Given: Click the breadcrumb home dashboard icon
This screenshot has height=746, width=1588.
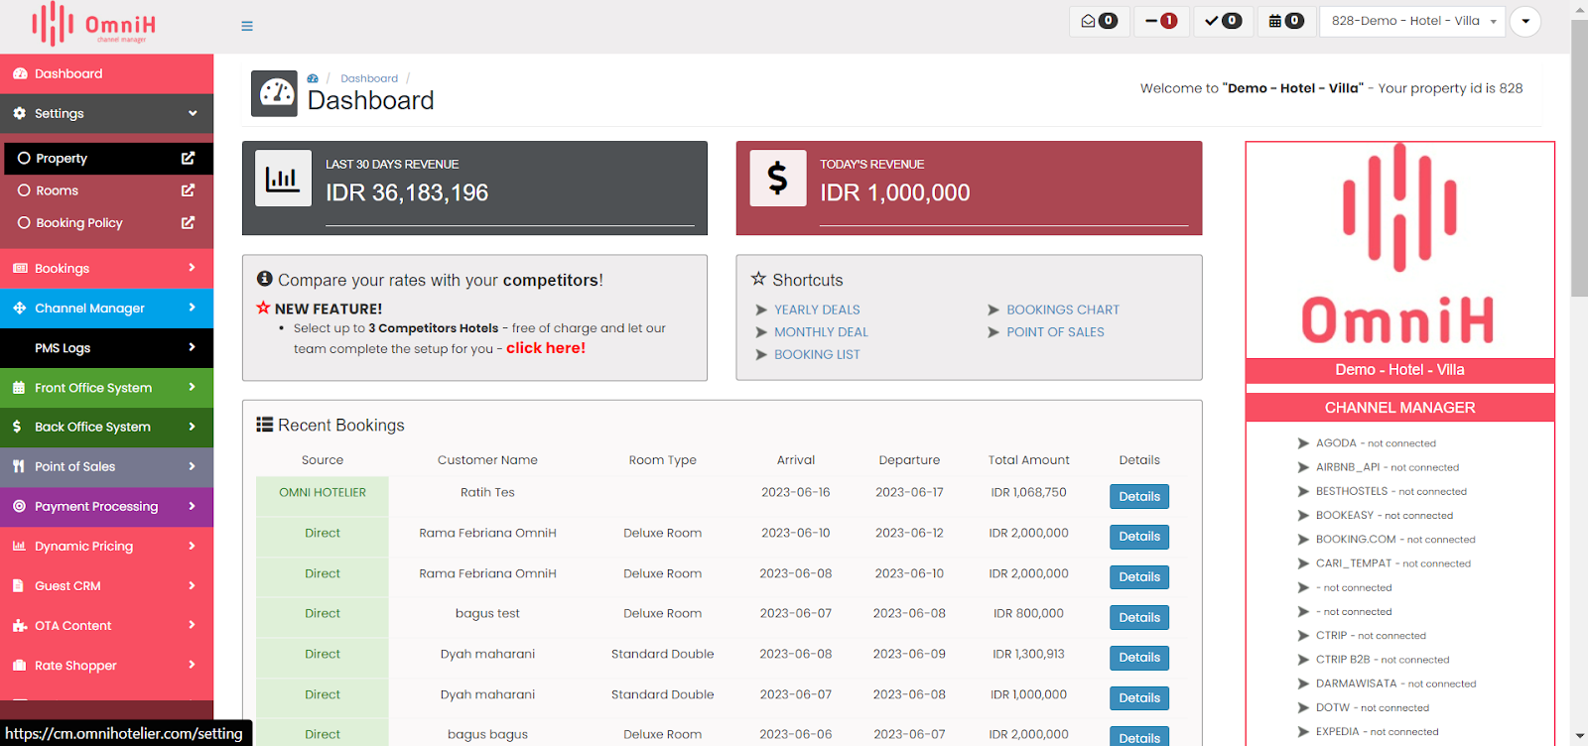Looking at the screenshot, I should coord(313,78).
